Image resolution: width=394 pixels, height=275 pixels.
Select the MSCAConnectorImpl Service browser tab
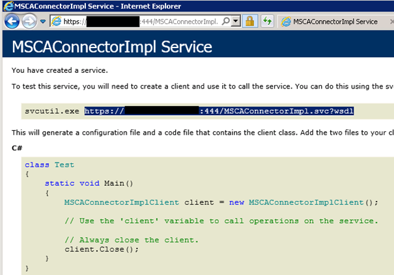click(x=335, y=21)
